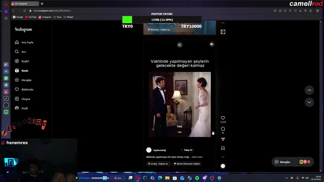Open Opera menu button
324x182 pixels.
(6, 5)
